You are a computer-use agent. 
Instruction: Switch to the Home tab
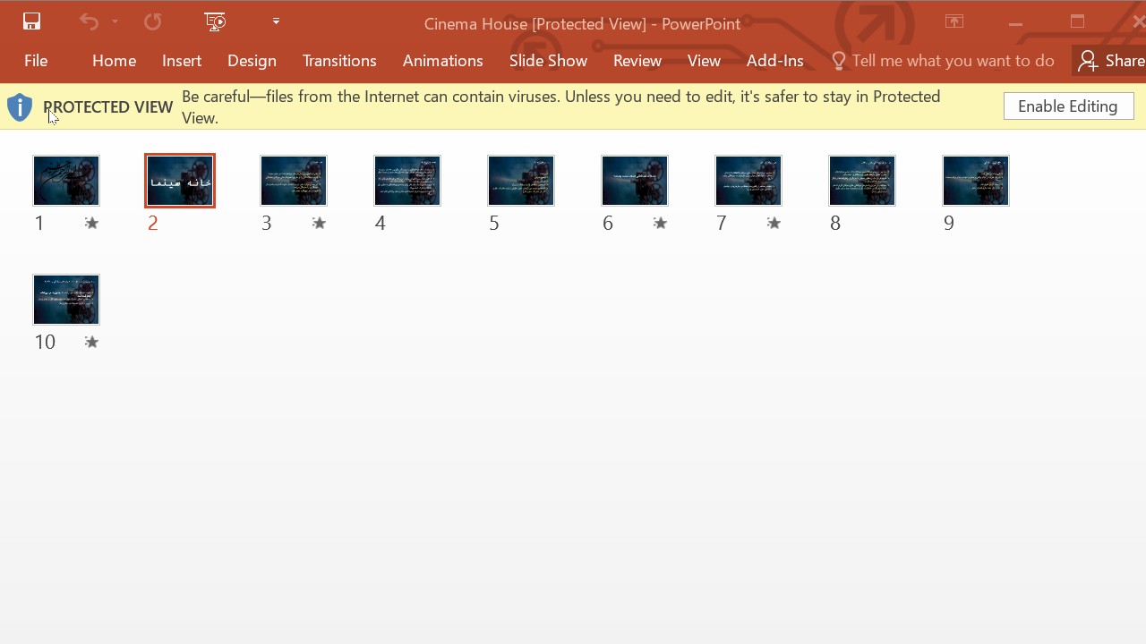pos(114,61)
